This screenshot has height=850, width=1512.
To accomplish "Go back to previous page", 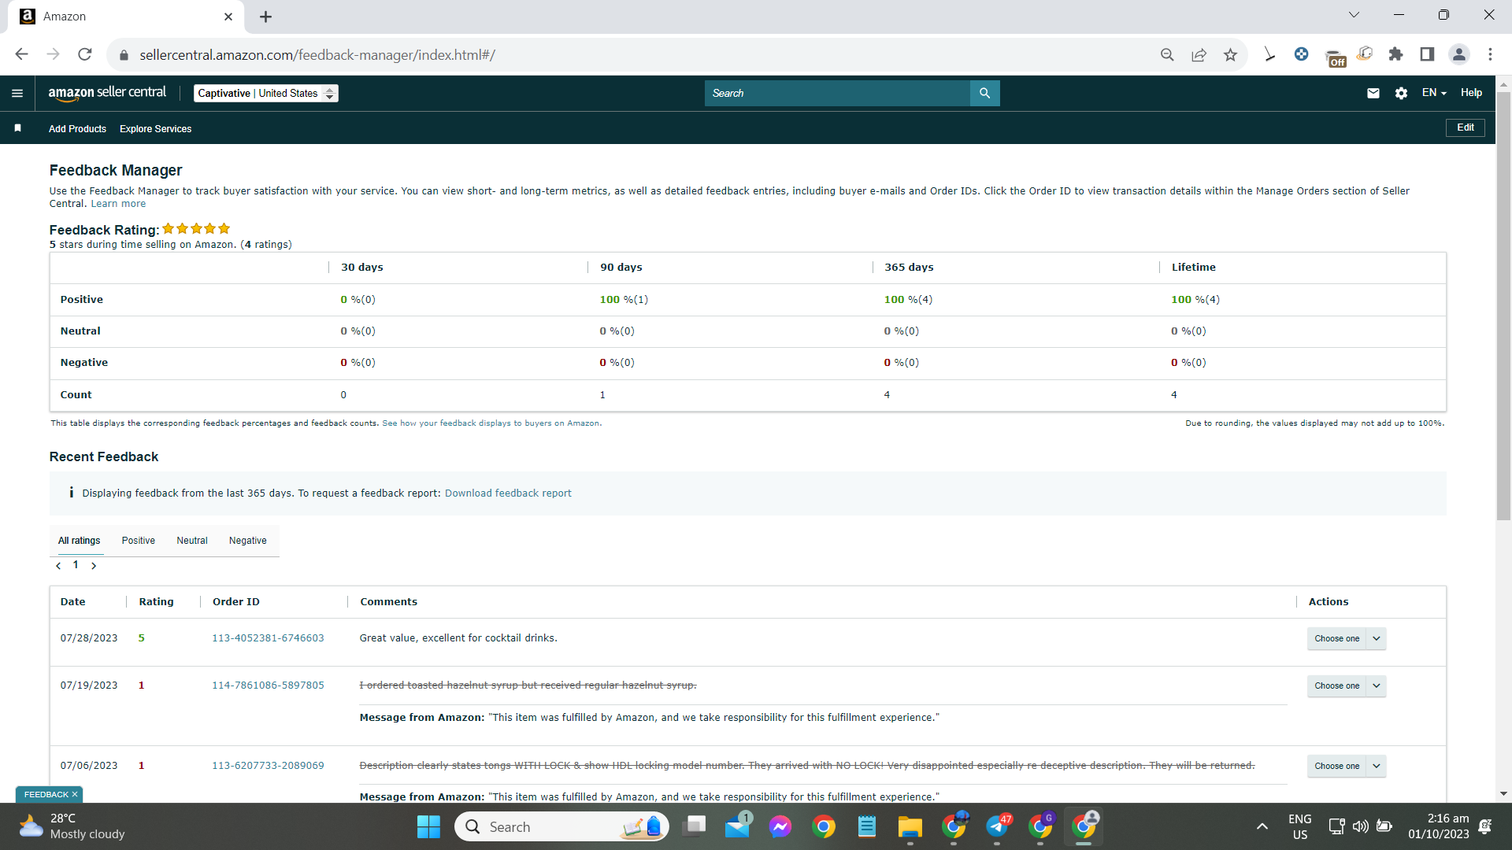I will (21, 54).
